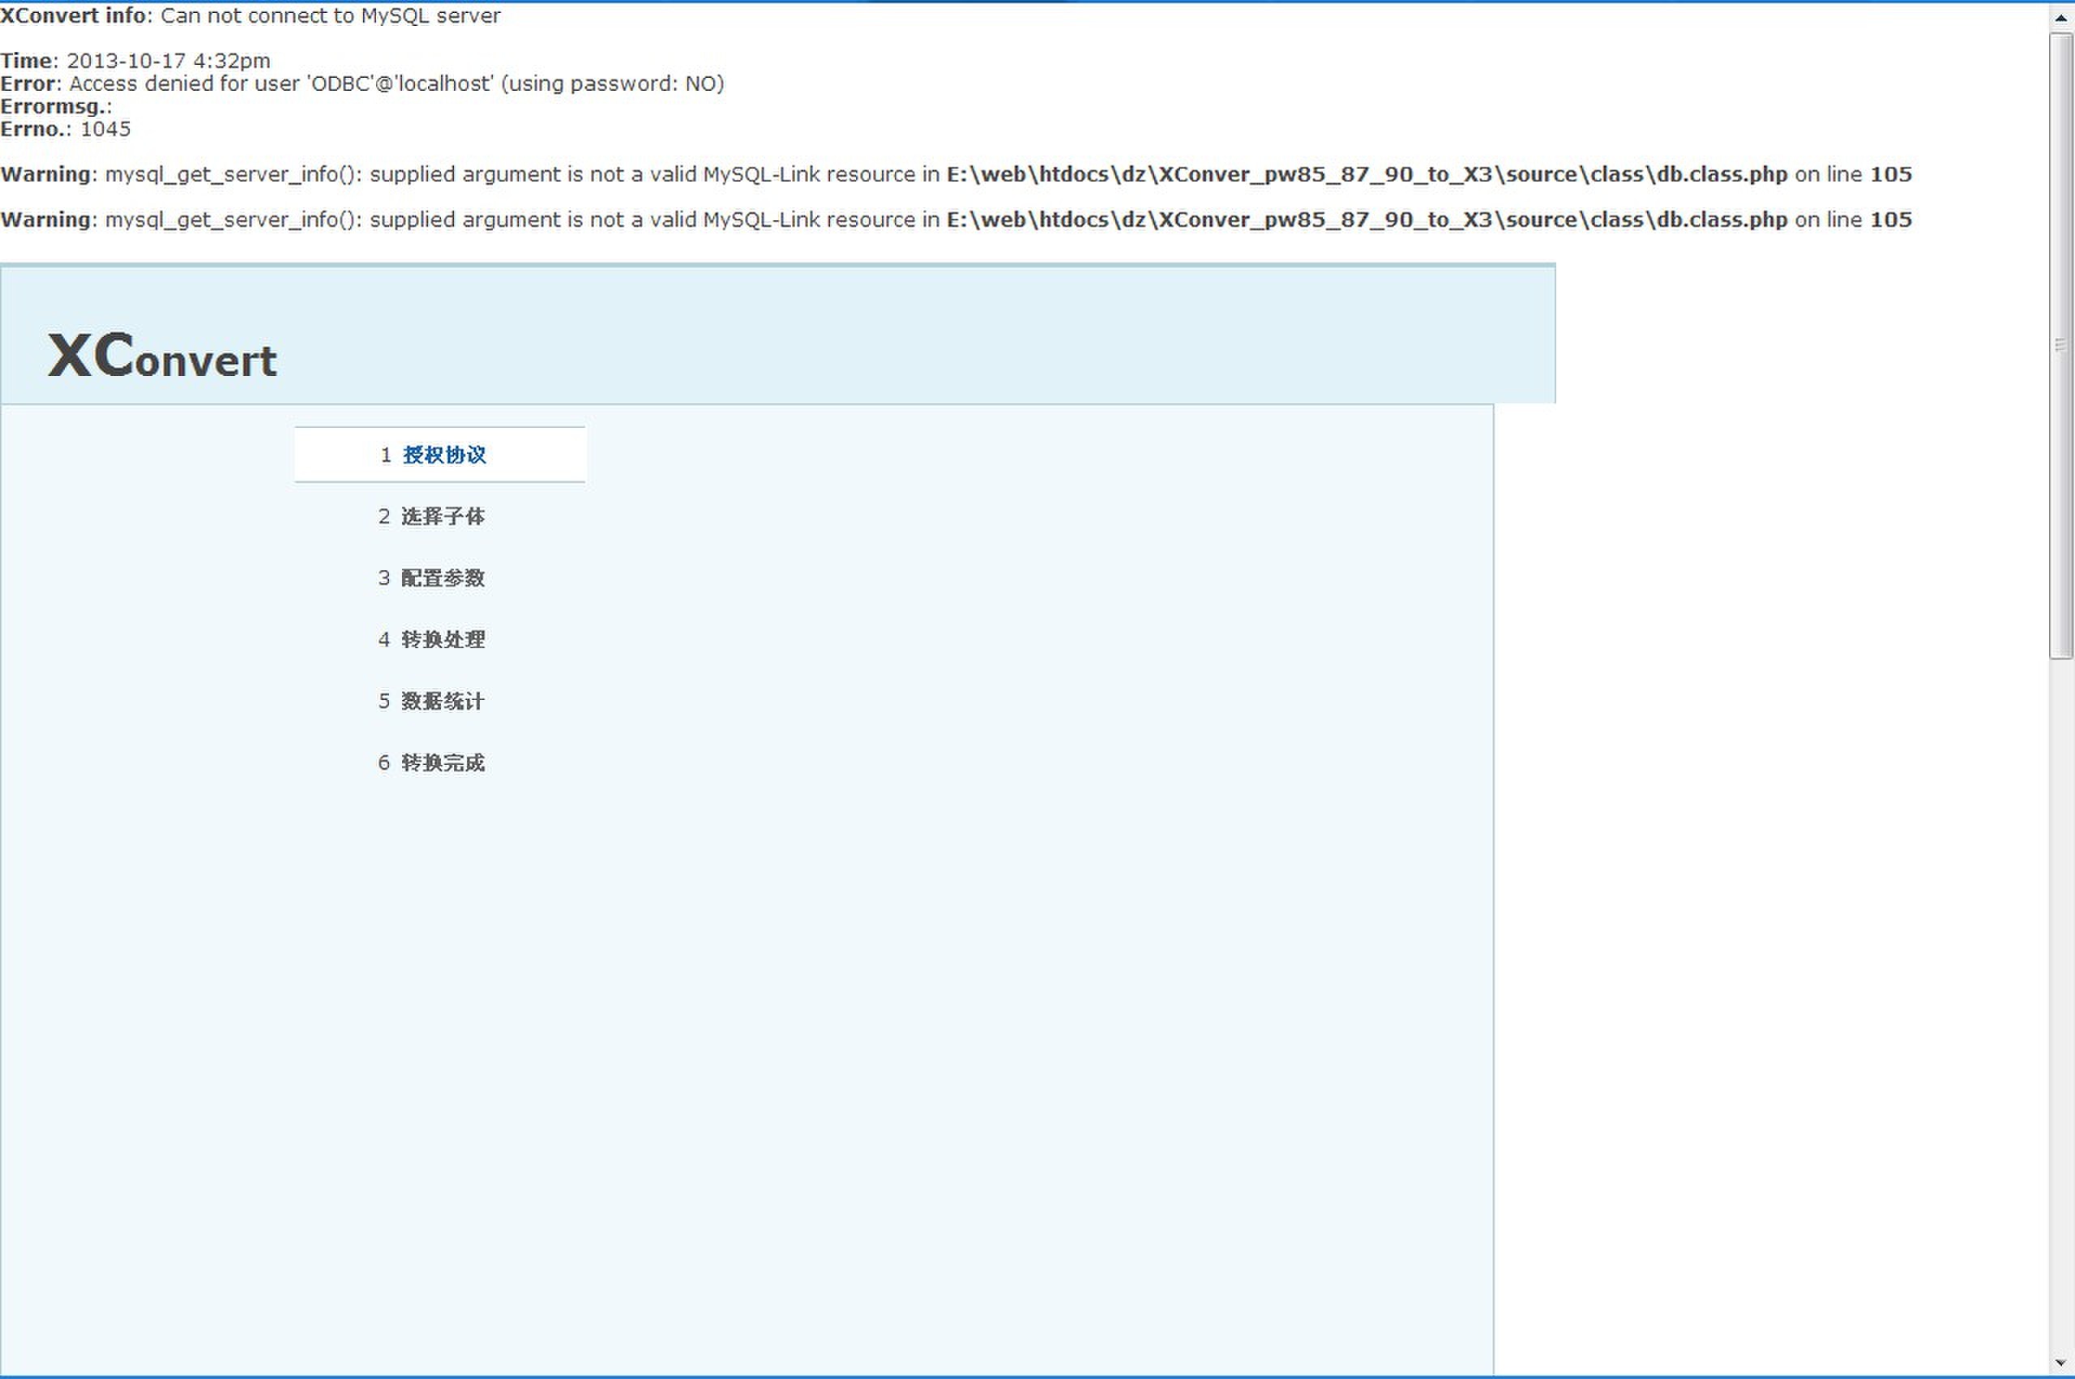
Task: Click the scrollbar down arrow
Action: pyautogui.click(x=2061, y=1363)
